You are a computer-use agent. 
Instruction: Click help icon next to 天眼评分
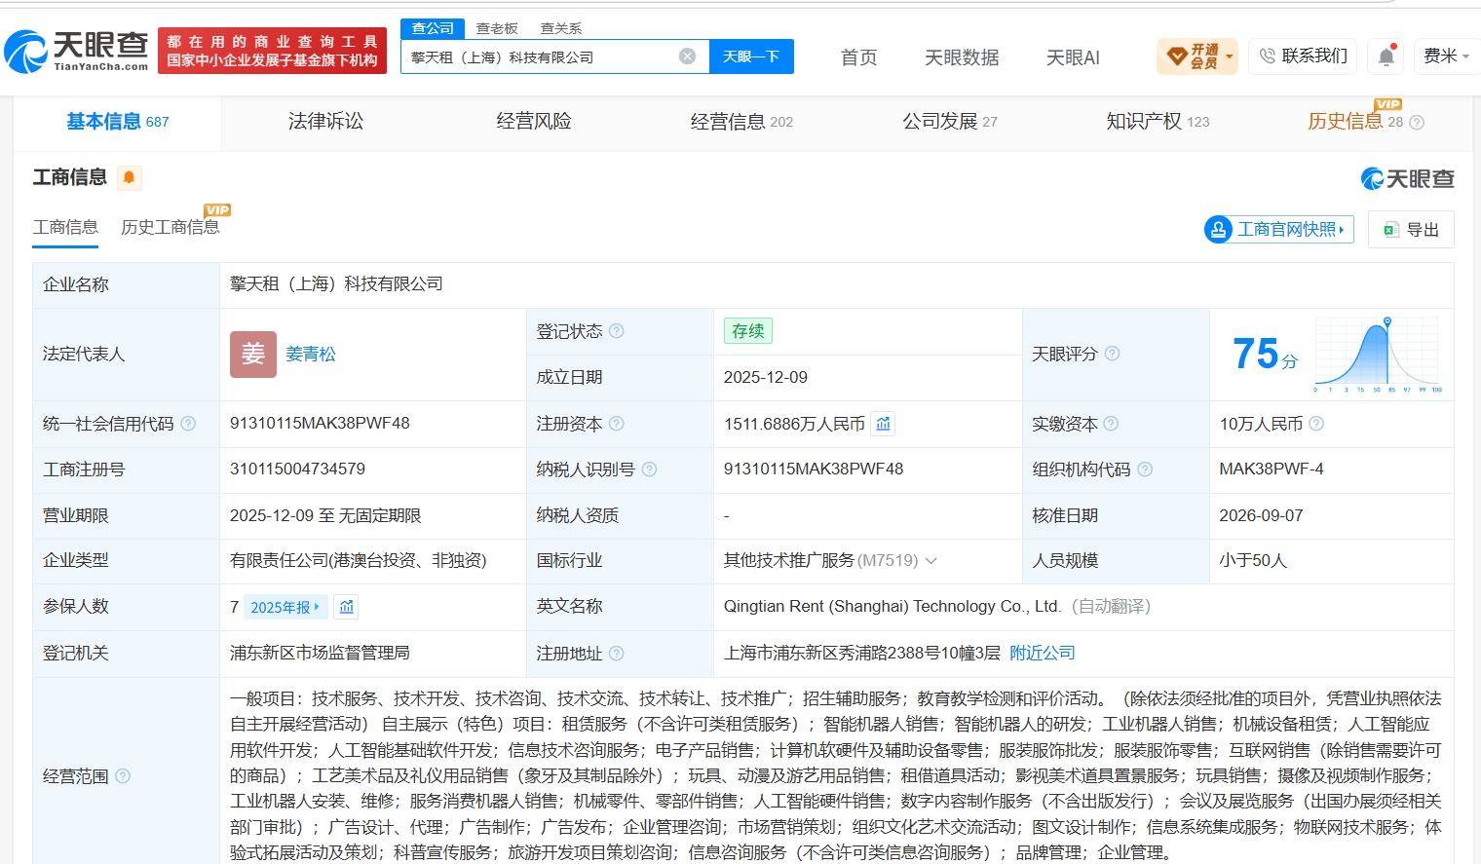pos(1112,354)
